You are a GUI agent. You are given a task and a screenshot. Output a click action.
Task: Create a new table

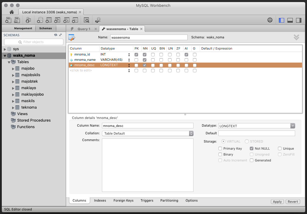click(49, 20)
